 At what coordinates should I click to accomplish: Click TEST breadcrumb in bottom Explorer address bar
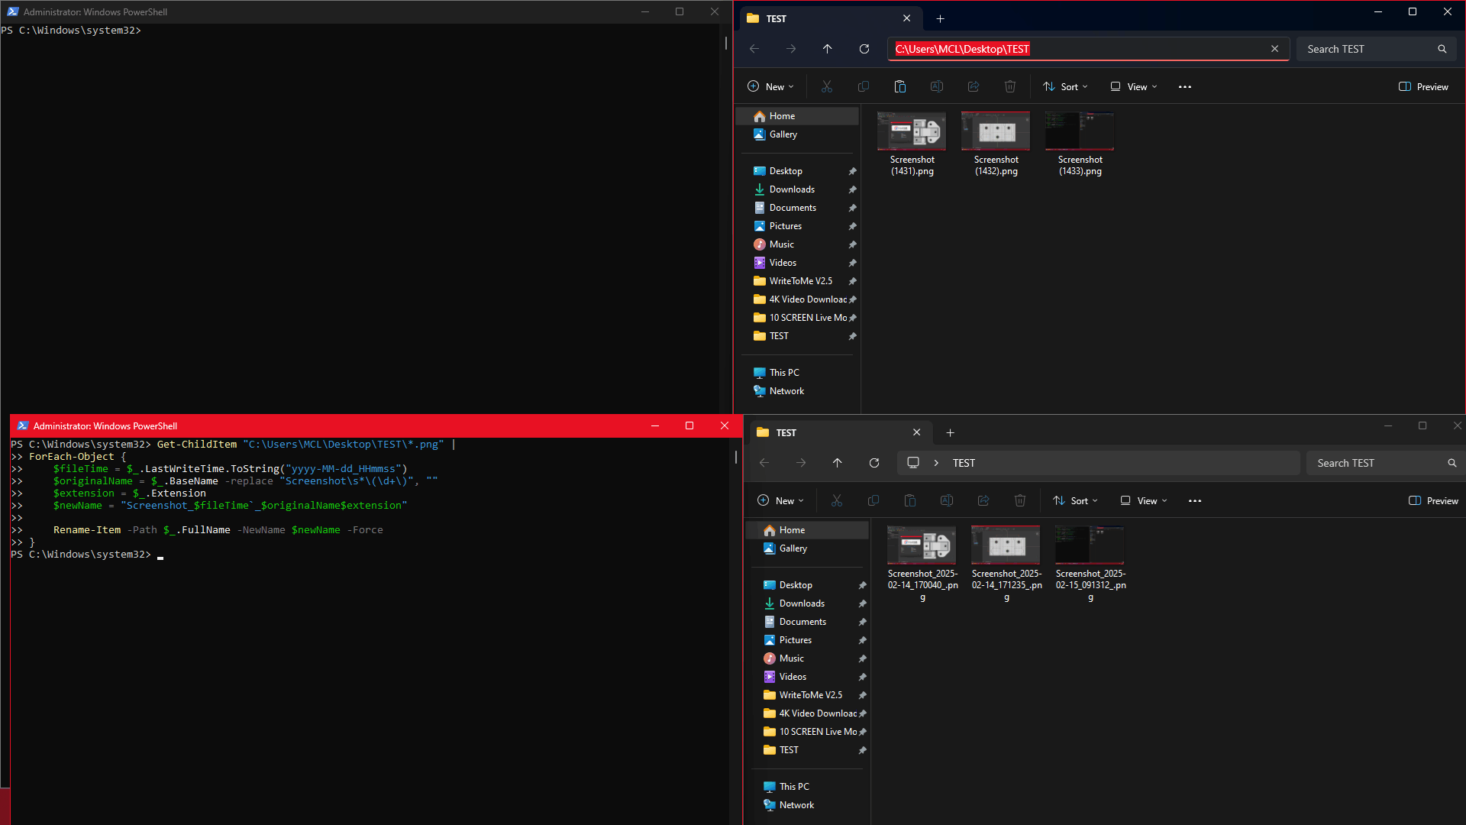964,463
